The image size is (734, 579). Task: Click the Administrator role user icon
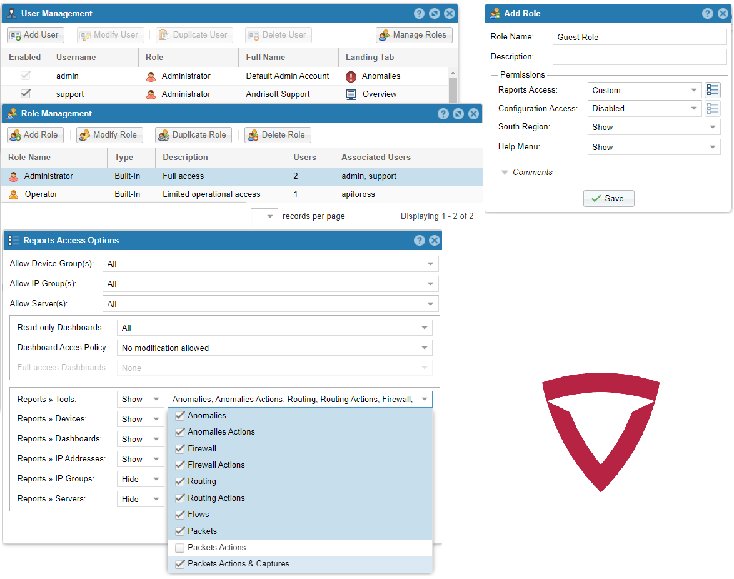click(13, 176)
